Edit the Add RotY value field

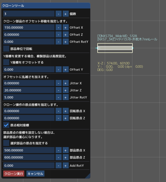point(29,166)
